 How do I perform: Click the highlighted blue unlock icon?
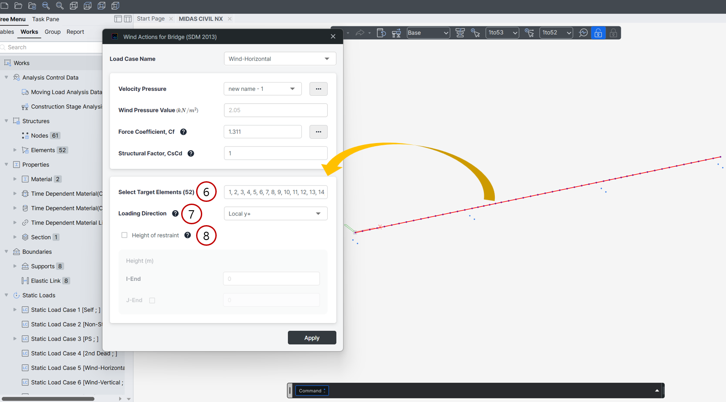(598, 33)
